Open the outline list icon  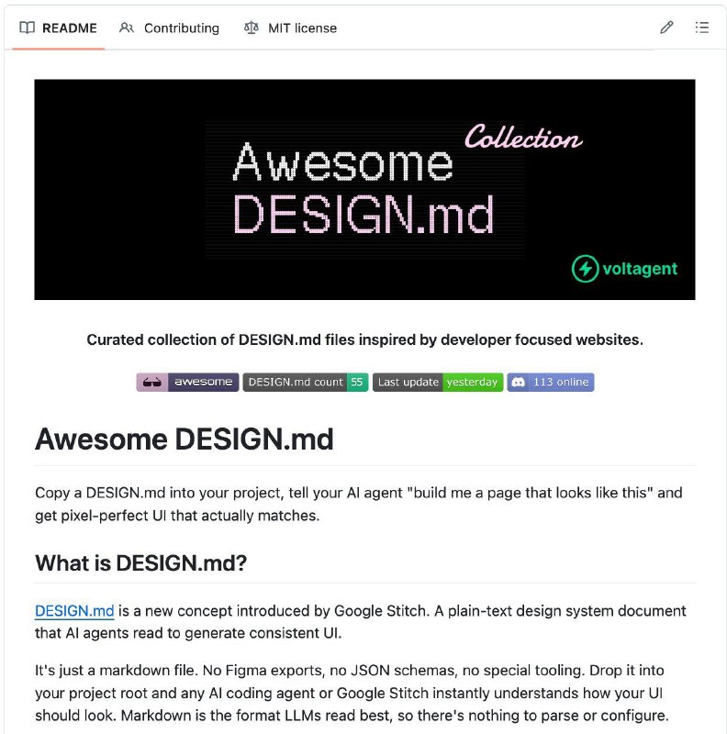(702, 28)
